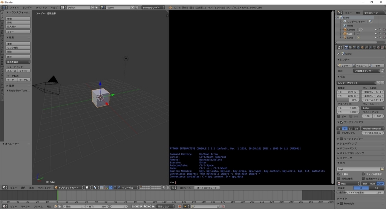Open the オブジェクト menu in 3D view header
The height and width of the screenshot is (209, 386).
(44, 188)
